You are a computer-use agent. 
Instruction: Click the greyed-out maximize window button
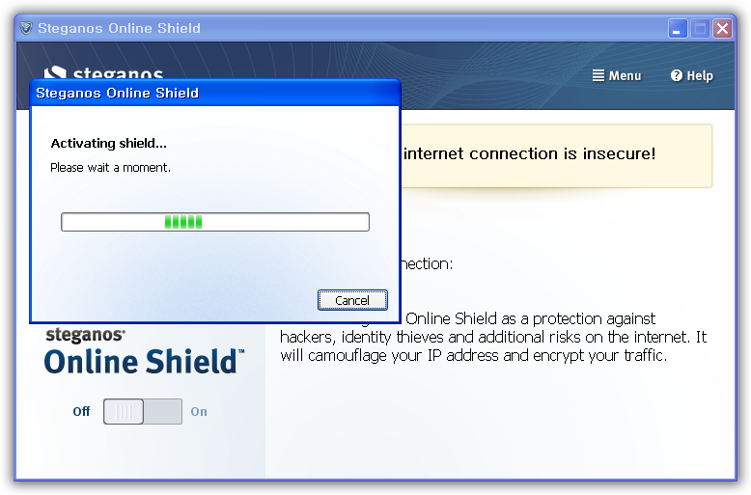click(700, 29)
